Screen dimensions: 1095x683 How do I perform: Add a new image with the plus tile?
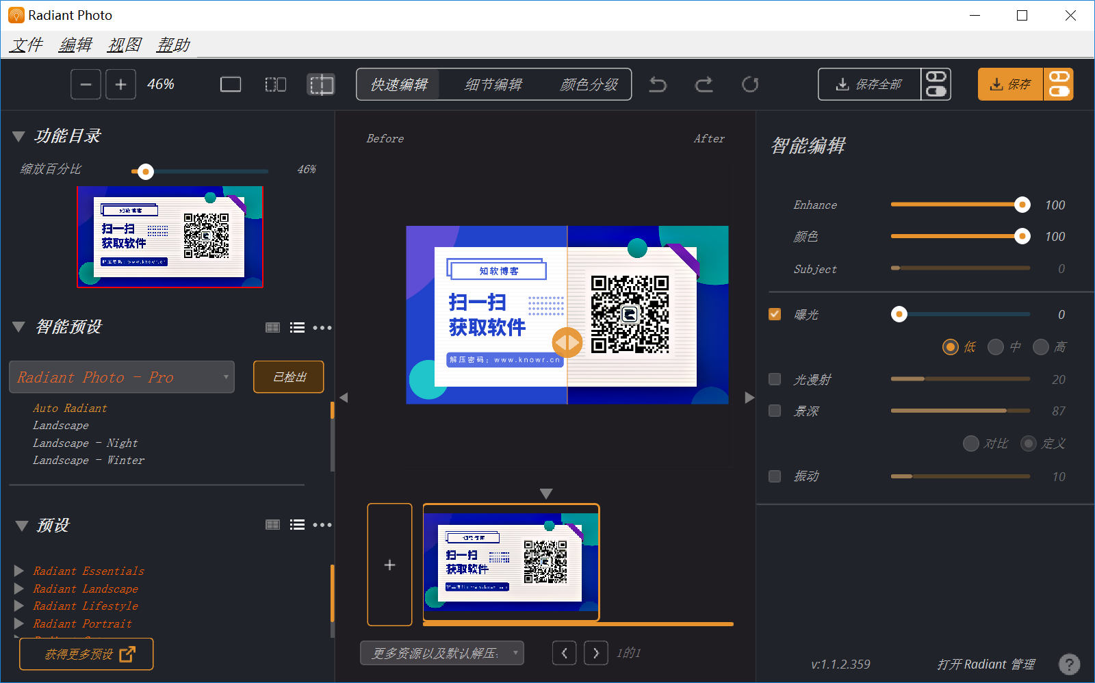tap(389, 565)
